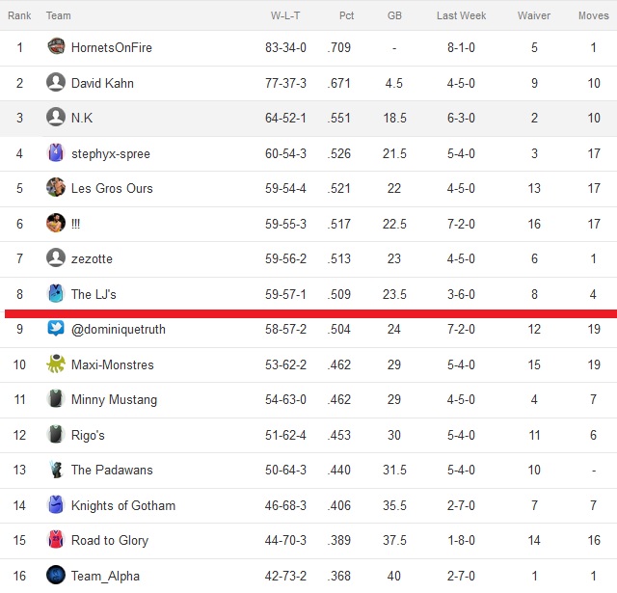The height and width of the screenshot is (593, 617).
Task: Click the Twitter bird icon for @dominiquetruth
Action: [56, 328]
